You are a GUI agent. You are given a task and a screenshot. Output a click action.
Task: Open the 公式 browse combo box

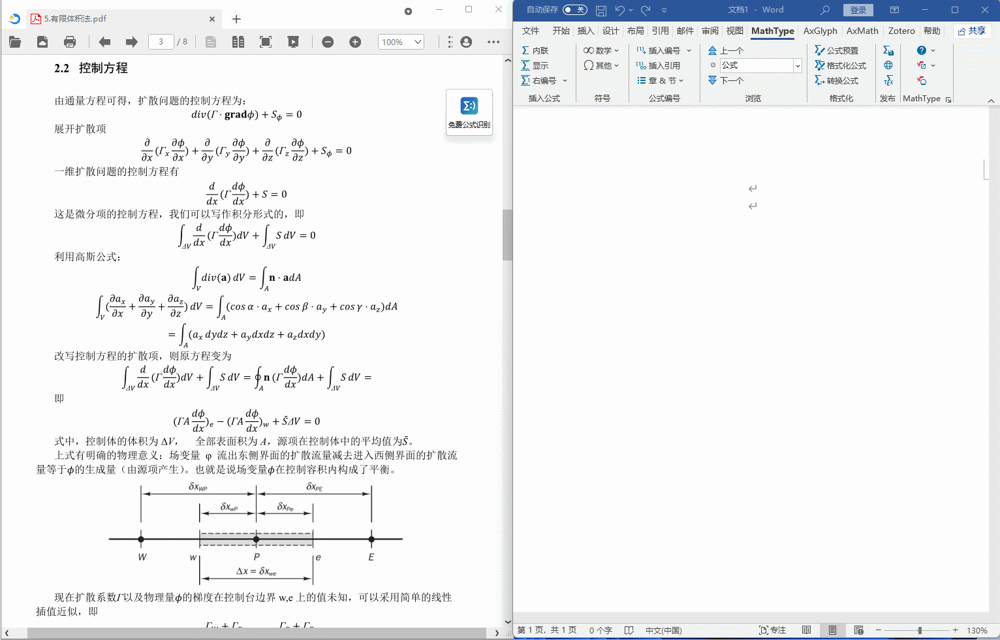point(760,65)
